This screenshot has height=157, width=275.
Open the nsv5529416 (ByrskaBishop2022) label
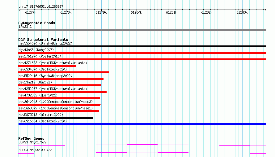45,76
